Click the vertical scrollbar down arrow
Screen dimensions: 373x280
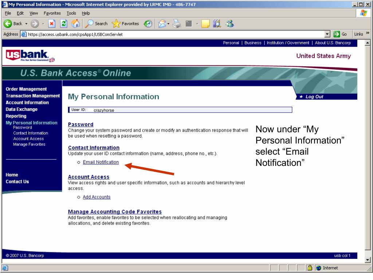coord(368,260)
